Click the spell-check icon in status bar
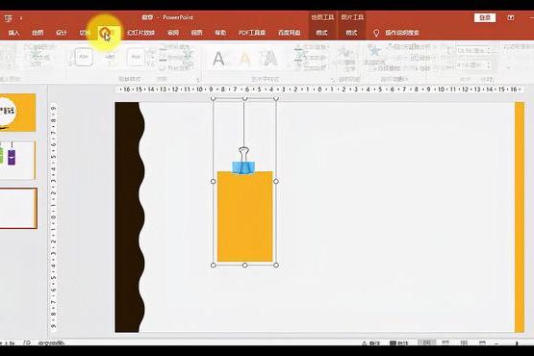 point(27,343)
